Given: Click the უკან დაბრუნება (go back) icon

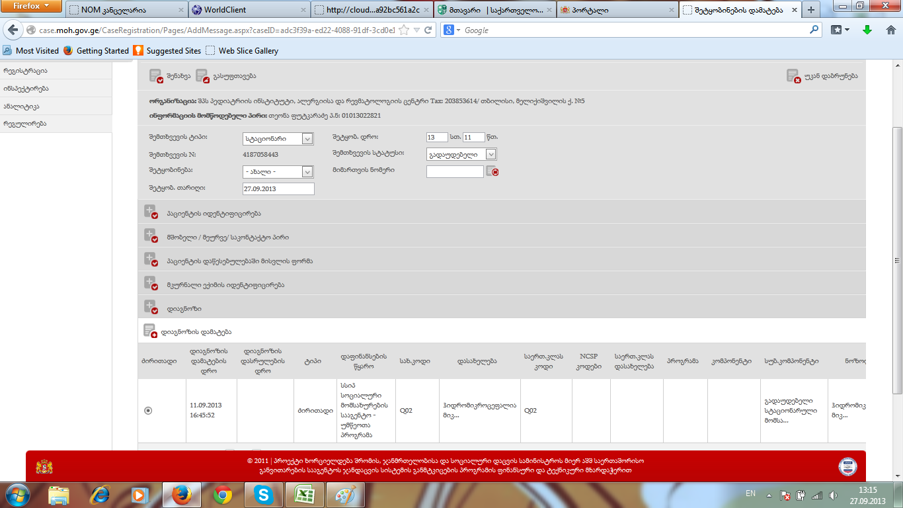Looking at the screenshot, I should (793, 76).
